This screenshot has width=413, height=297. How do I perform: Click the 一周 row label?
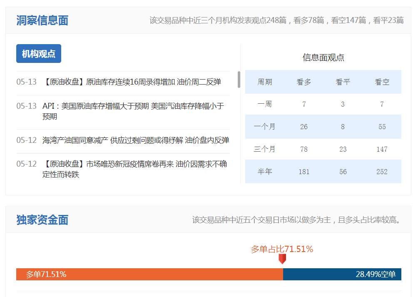click(265, 104)
